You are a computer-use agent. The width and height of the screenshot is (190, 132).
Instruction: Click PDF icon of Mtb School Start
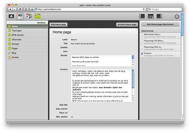coord(142,35)
